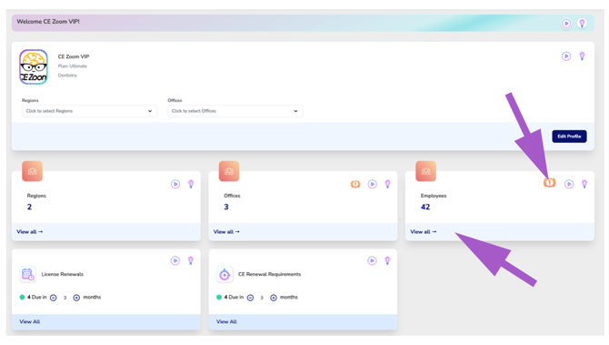Viewport: 609px width, 345px height.
Task: Open the Offices select dropdown
Action: click(235, 111)
